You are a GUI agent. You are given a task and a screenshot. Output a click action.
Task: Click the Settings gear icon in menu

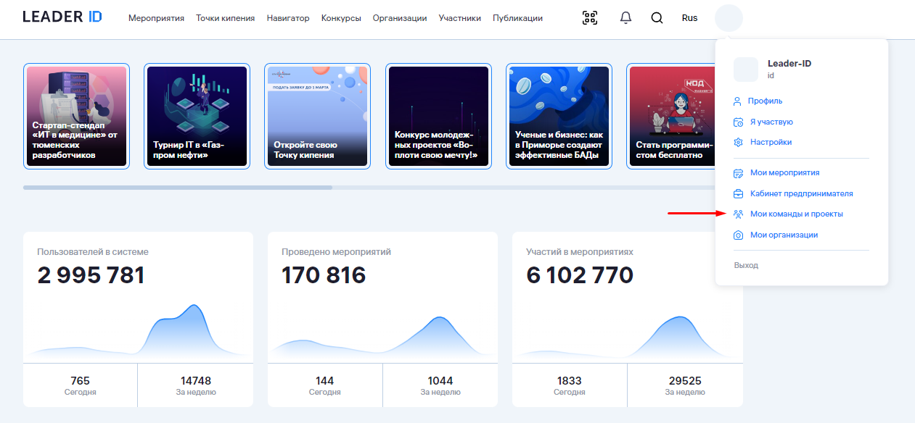(x=738, y=143)
